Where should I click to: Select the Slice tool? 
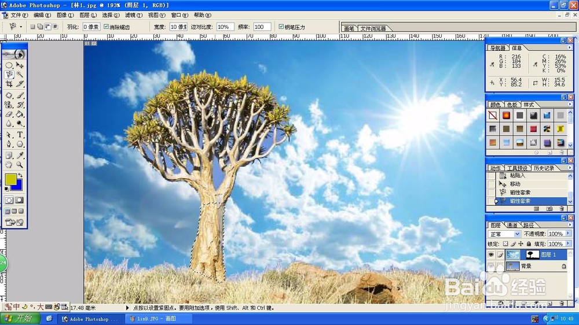[20, 84]
